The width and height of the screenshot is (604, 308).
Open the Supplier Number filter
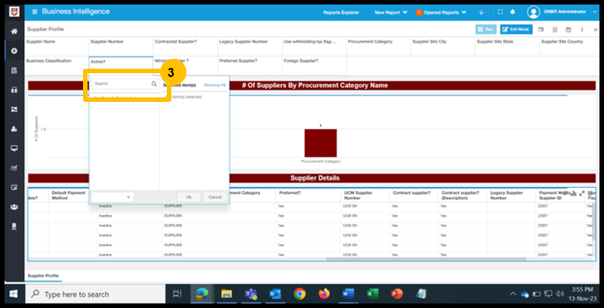pos(121,47)
